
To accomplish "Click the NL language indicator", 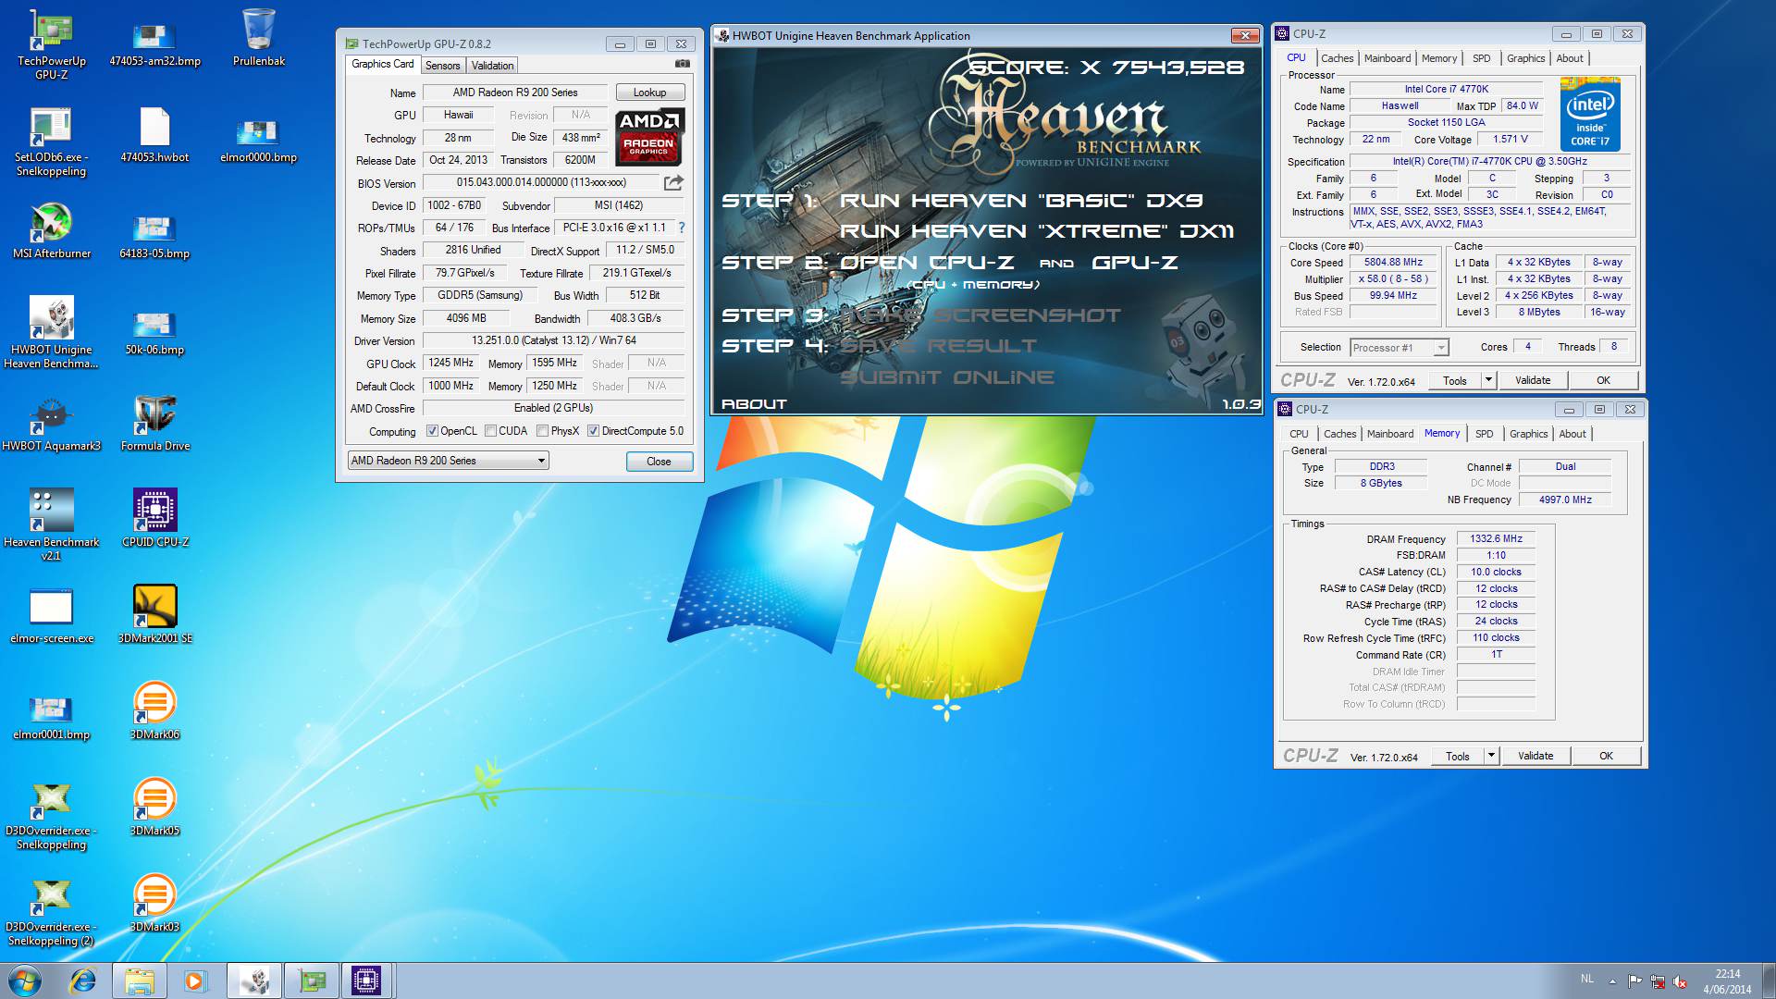I will tap(1587, 979).
